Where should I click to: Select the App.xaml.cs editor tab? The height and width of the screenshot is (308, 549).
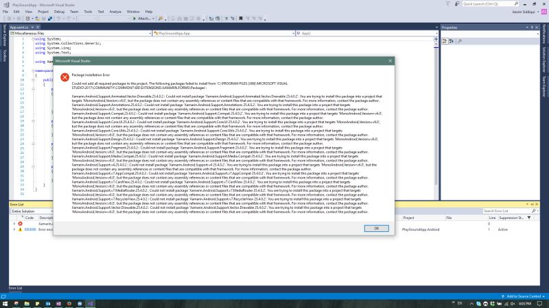(x=19, y=27)
